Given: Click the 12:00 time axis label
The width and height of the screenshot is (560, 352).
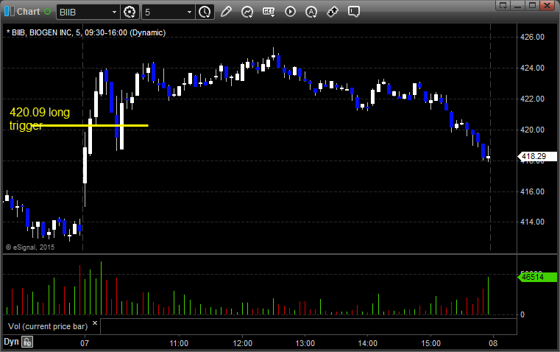Looking at the screenshot, I should pyautogui.click(x=243, y=343).
